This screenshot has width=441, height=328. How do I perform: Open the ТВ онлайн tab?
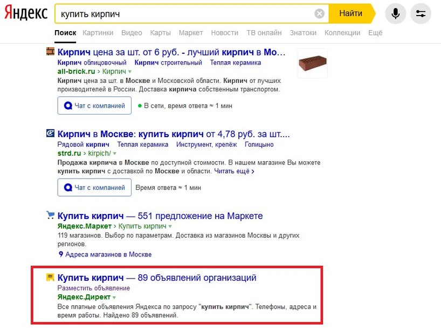[x=264, y=33]
